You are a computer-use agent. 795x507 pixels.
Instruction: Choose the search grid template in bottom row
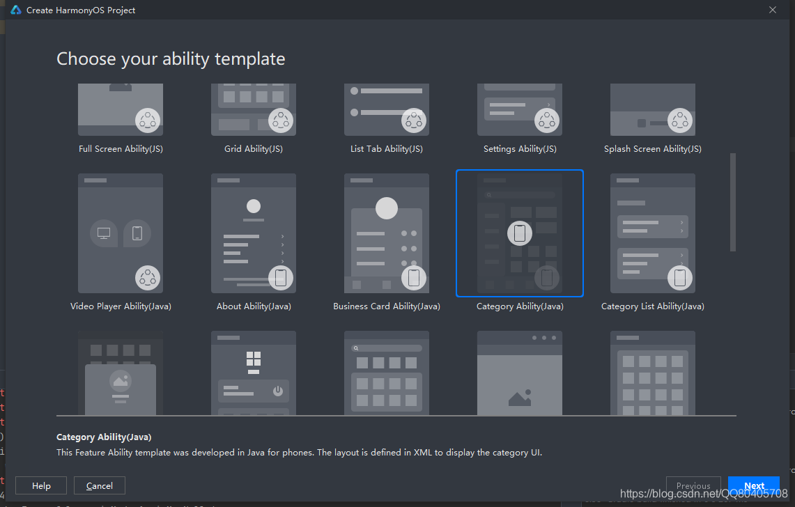click(386, 373)
